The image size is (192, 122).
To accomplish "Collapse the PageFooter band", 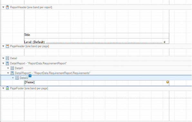I will [x=3, y=88].
